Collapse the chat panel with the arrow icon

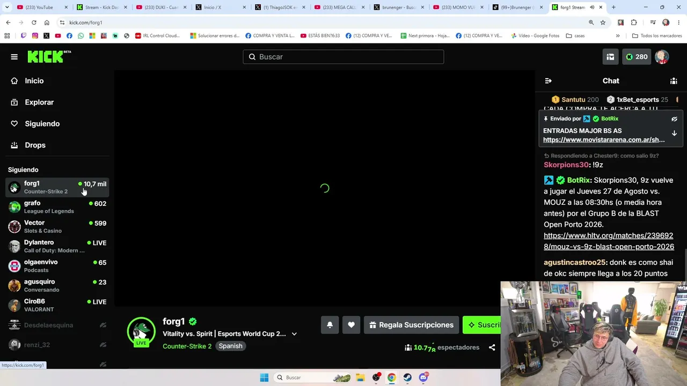pos(548,81)
